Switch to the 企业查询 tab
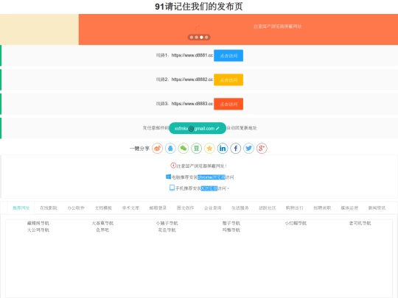This screenshot has width=398, height=298. (213, 208)
